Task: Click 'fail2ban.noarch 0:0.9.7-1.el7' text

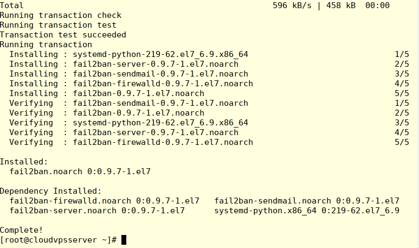Action: pyautogui.click(x=80, y=171)
